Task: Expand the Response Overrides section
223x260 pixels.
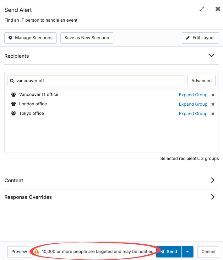Action: tap(112, 197)
